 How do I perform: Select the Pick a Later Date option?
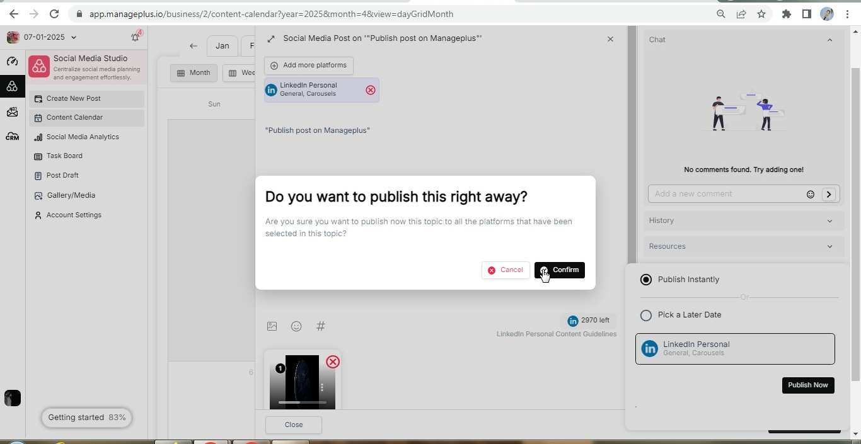click(646, 315)
